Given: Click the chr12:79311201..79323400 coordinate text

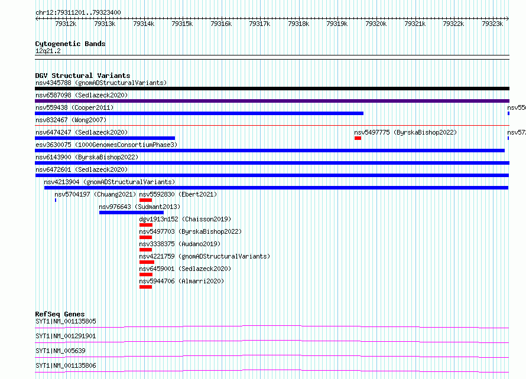Looking at the screenshot, I should coord(78,12).
